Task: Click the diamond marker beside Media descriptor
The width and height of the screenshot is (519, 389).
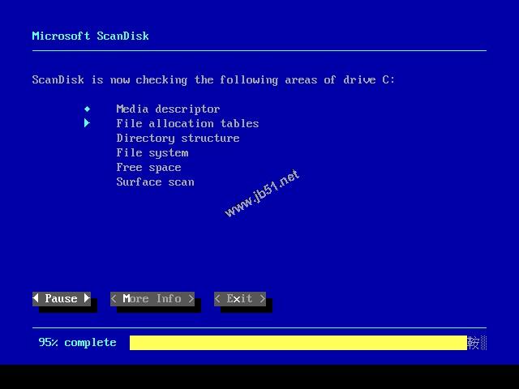Action: 87,109
